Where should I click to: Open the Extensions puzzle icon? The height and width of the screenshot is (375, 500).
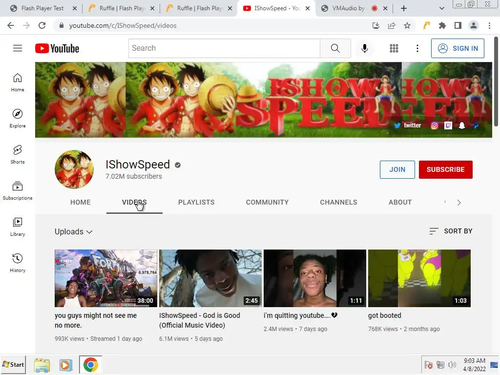[442, 25]
